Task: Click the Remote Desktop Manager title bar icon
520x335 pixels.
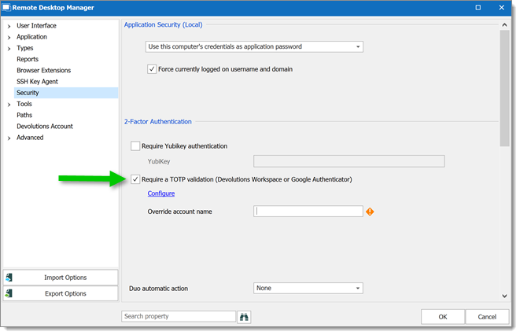Action: [x=6, y=7]
